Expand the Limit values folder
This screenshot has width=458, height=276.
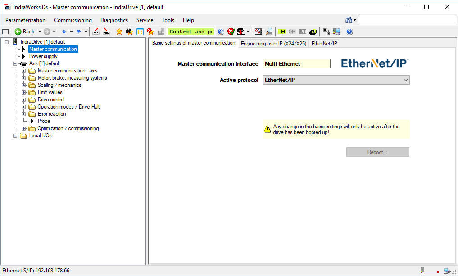coord(24,93)
